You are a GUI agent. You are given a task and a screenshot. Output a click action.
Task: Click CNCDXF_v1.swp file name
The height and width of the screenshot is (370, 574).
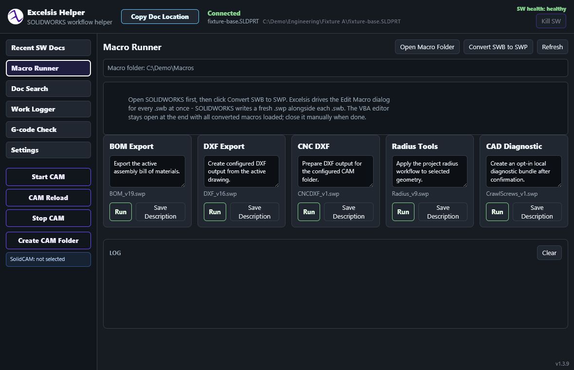tap(319, 194)
